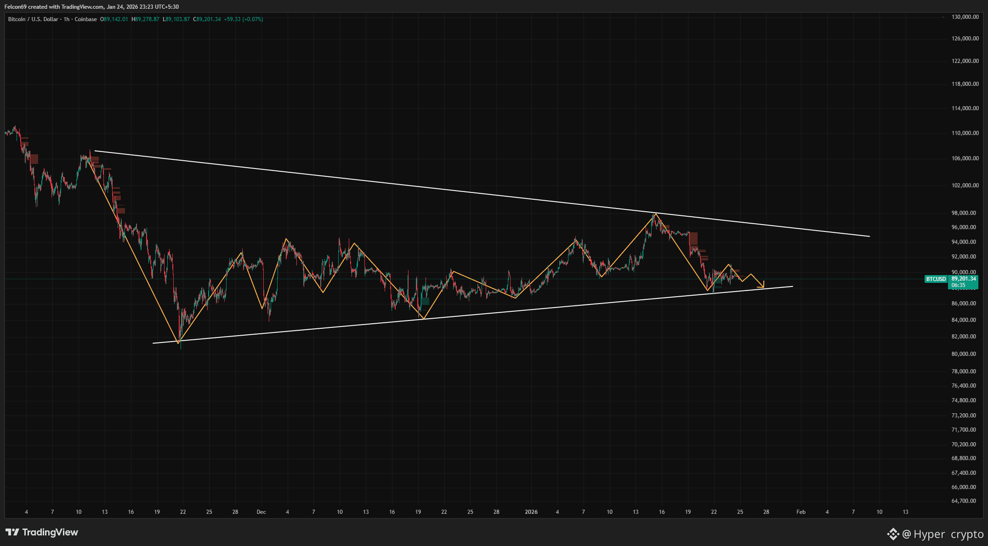Click the open value O89,142.01
988x546 pixels.
point(114,19)
